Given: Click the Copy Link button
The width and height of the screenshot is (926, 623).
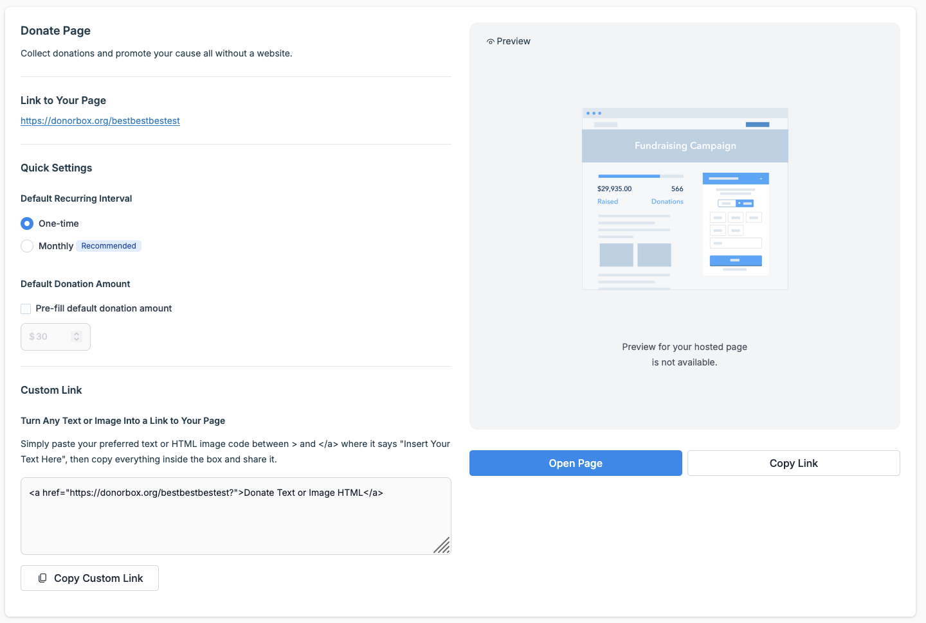Looking at the screenshot, I should (x=794, y=463).
